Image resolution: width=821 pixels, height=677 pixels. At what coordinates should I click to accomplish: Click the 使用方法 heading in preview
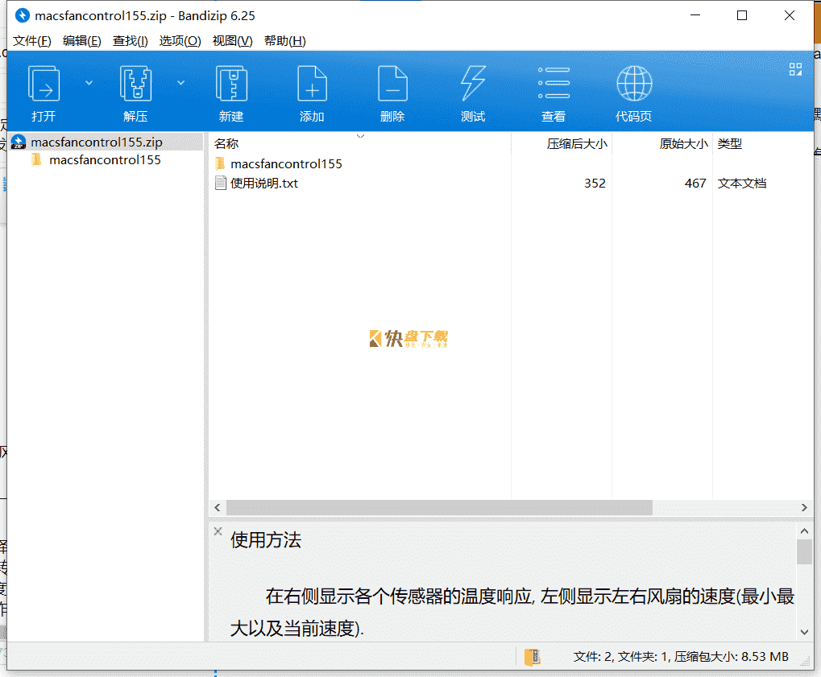point(266,540)
